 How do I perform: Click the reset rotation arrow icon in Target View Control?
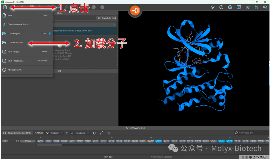(x=94, y=133)
